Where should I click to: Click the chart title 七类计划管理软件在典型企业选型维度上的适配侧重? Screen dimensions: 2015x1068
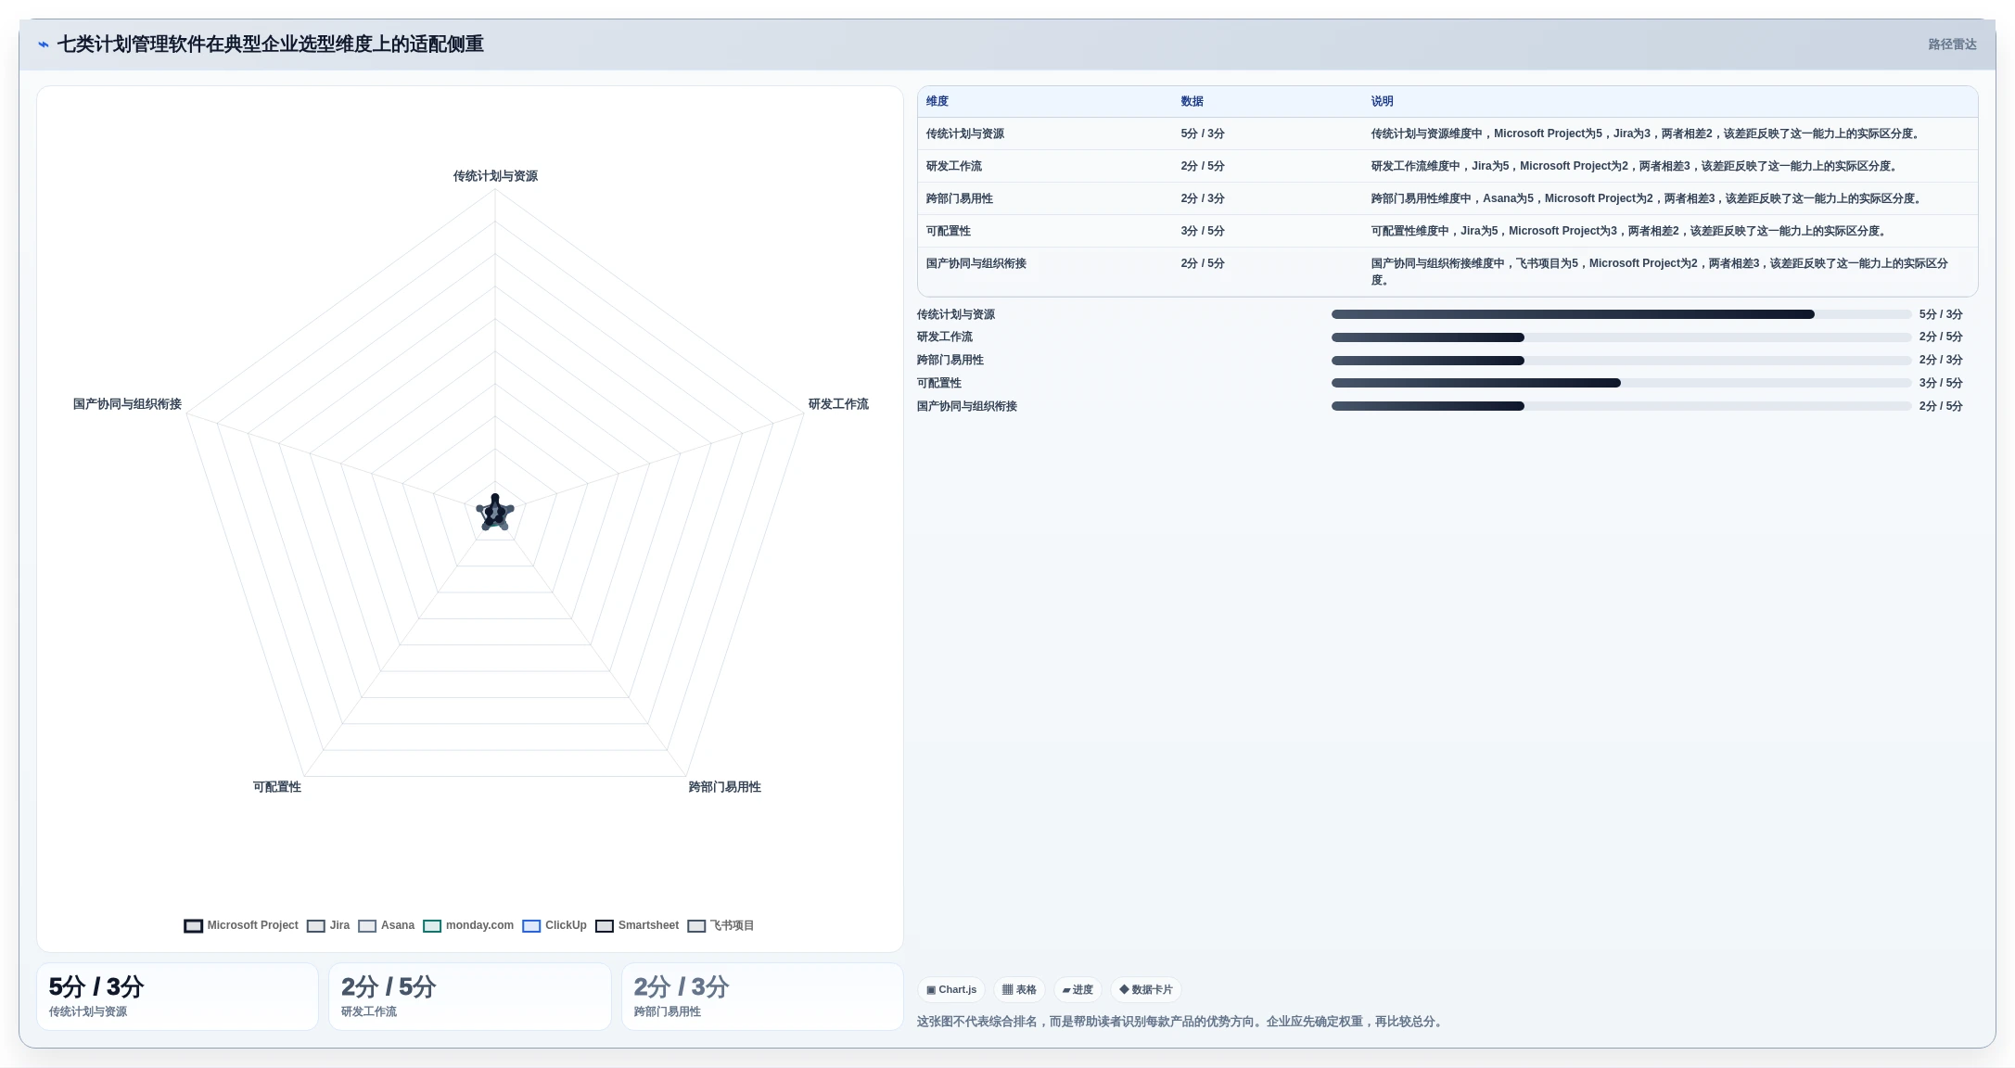[271, 44]
